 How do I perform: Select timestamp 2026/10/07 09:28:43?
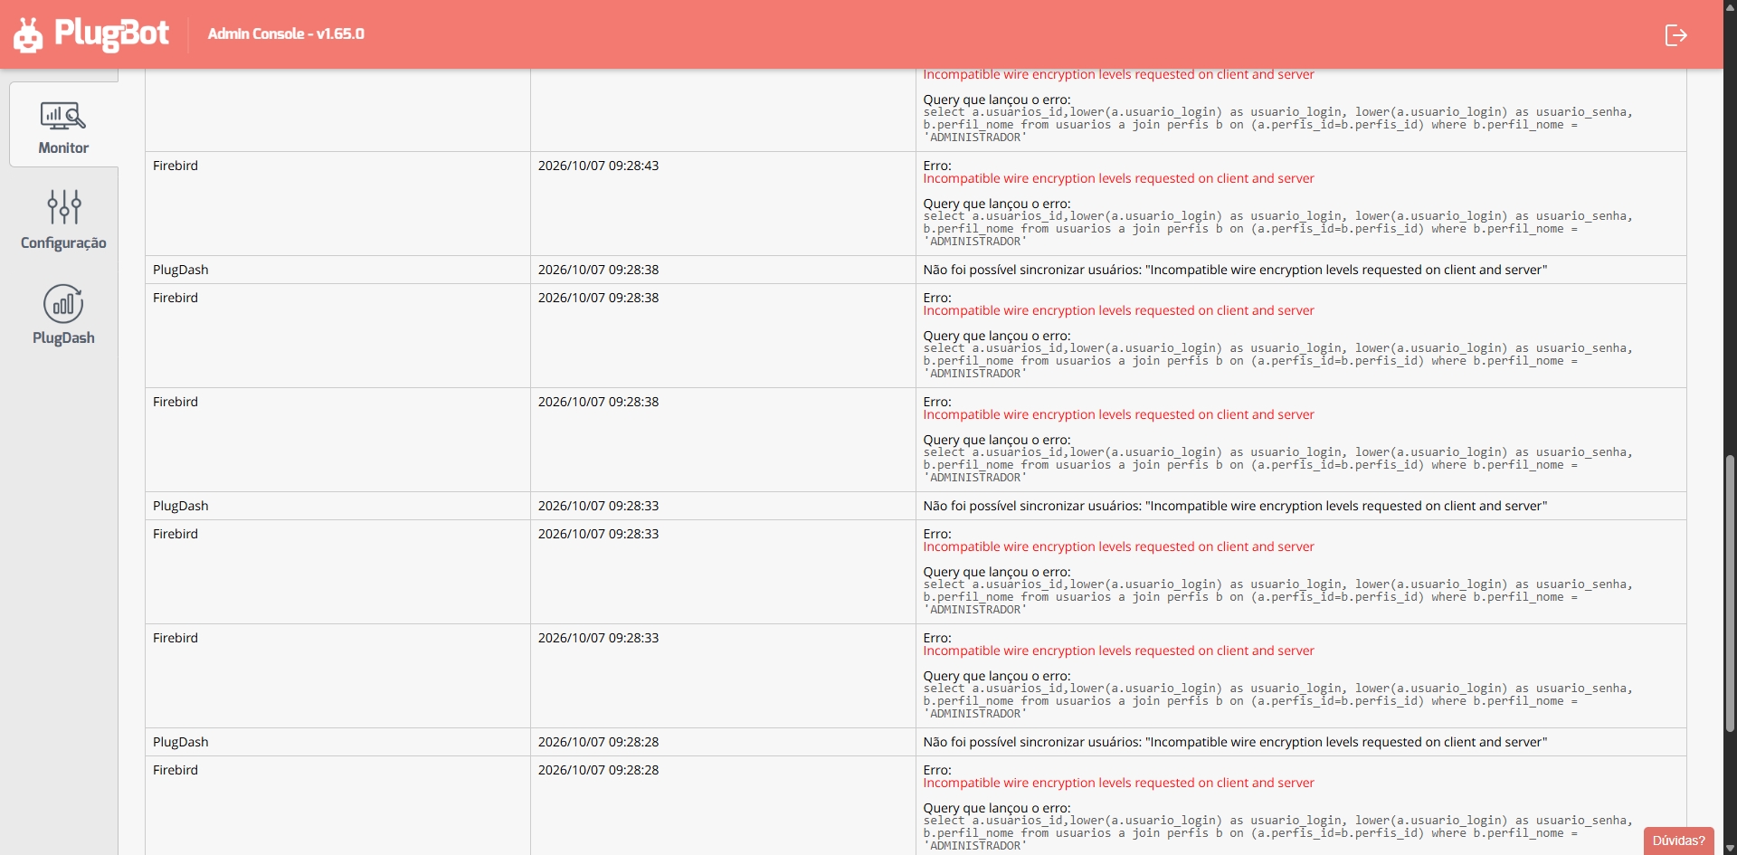tap(598, 166)
